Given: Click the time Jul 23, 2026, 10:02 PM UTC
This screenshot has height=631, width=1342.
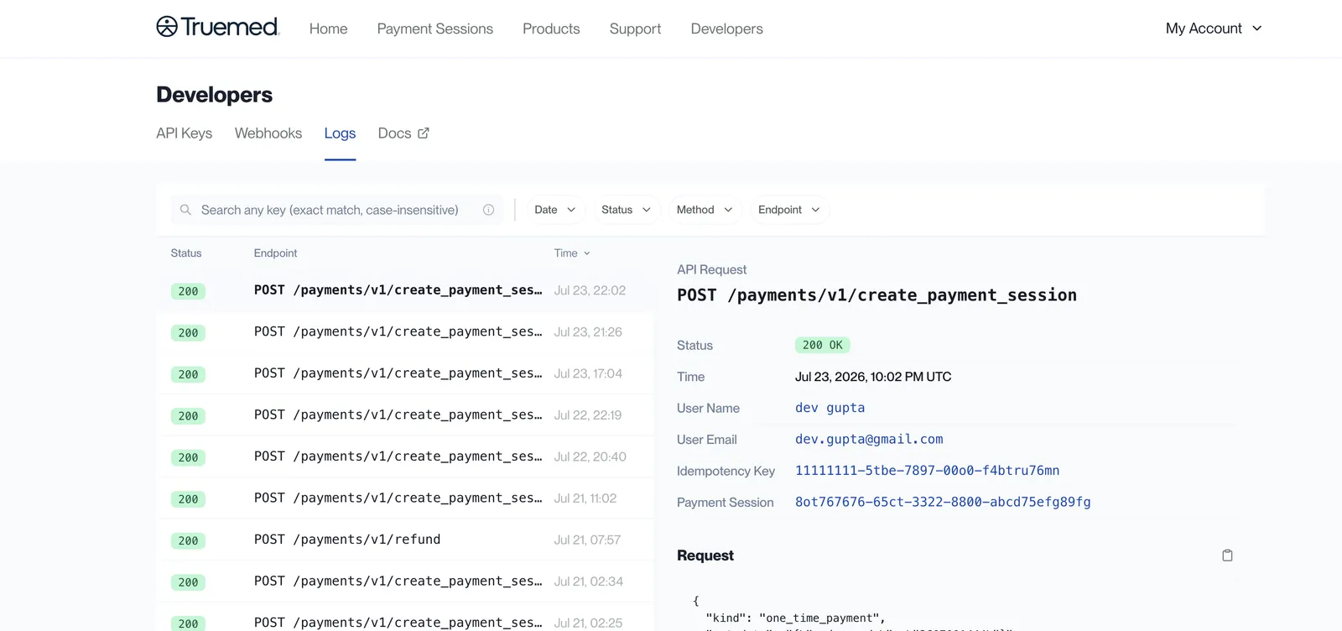Looking at the screenshot, I should click(873, 377).
